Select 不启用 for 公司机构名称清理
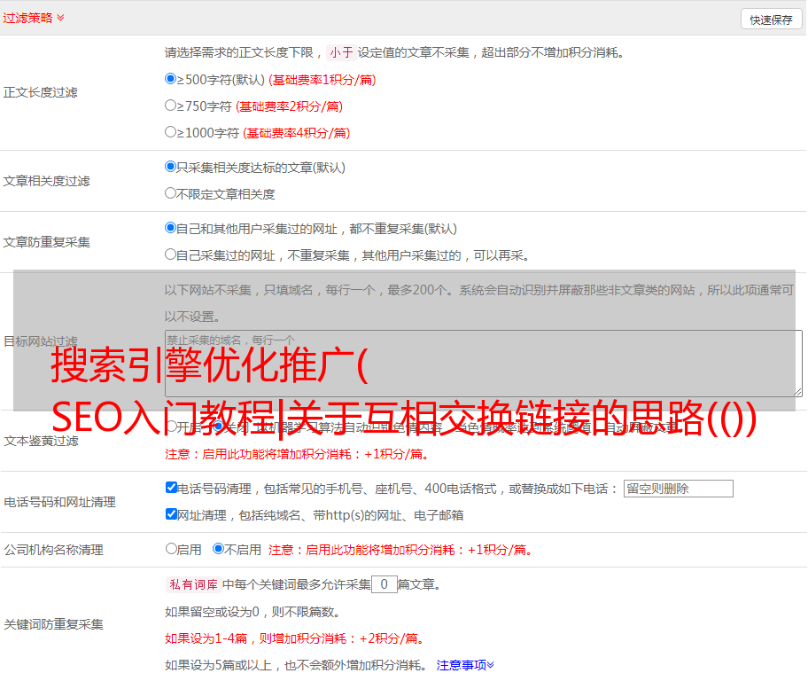Viewport: 808px width, 681px height. pyautogui.click(x=219, y=549)
